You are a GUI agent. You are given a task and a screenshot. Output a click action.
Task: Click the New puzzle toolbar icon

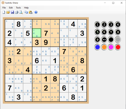4,12
